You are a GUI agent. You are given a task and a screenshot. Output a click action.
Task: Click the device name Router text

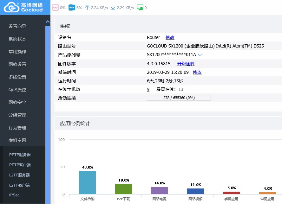(x=154, y=37)
